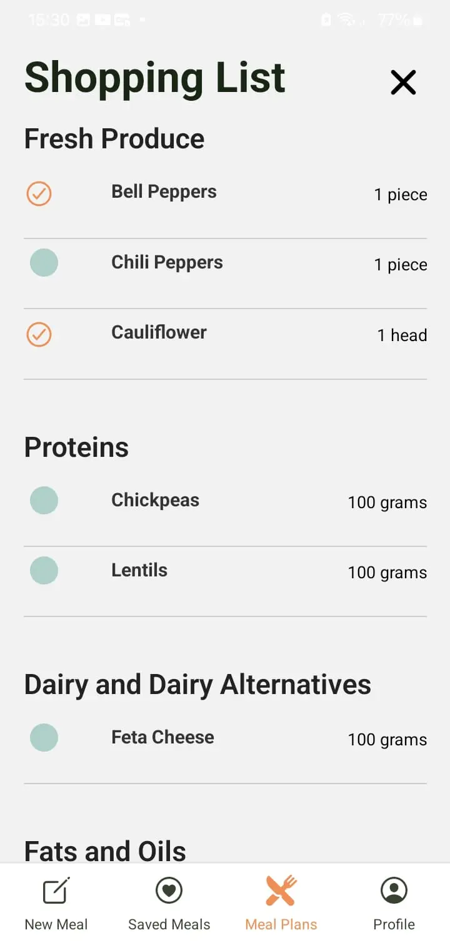The width and height of the screenshot is (450, 945).
Task: Open the Saved Meals heart icon
Action: click(169, 891)
